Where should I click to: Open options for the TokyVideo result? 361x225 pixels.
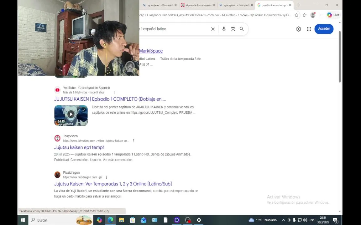point(133,141)
